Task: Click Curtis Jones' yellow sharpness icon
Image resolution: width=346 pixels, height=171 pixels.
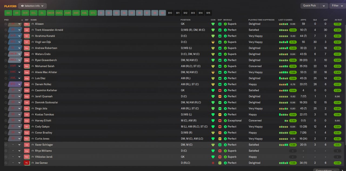Action: click(220, 139)
